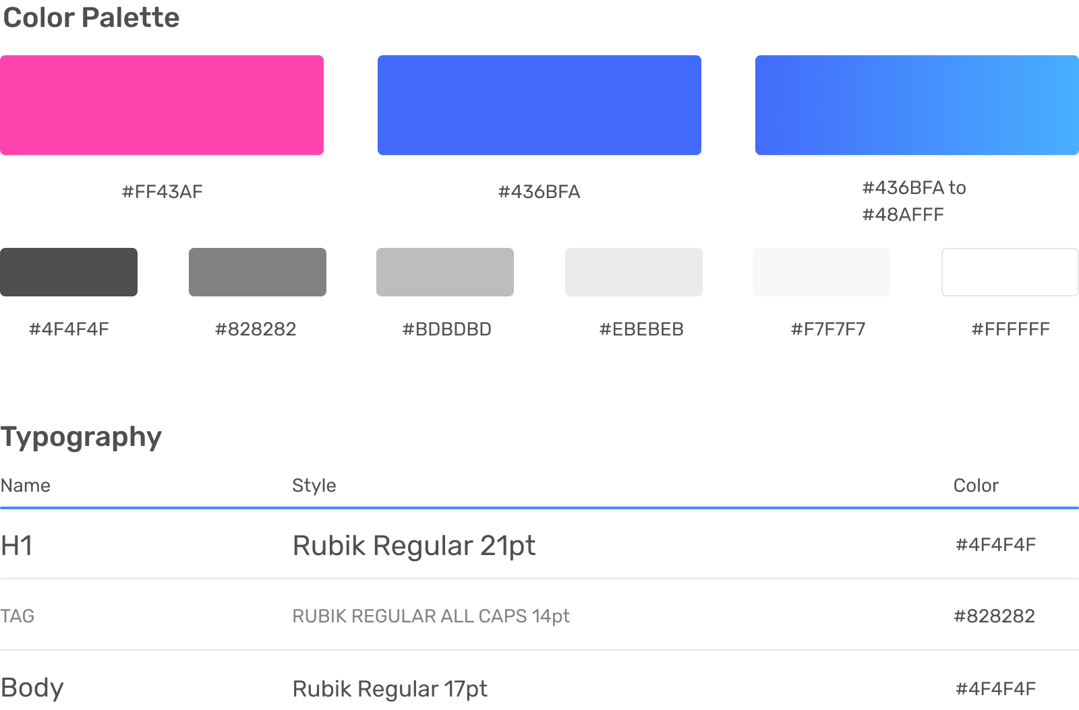This screenshot has height=710, width=1079.
Task: Choose the white #FFFFFF swatch
Action: pos(1010,272)
